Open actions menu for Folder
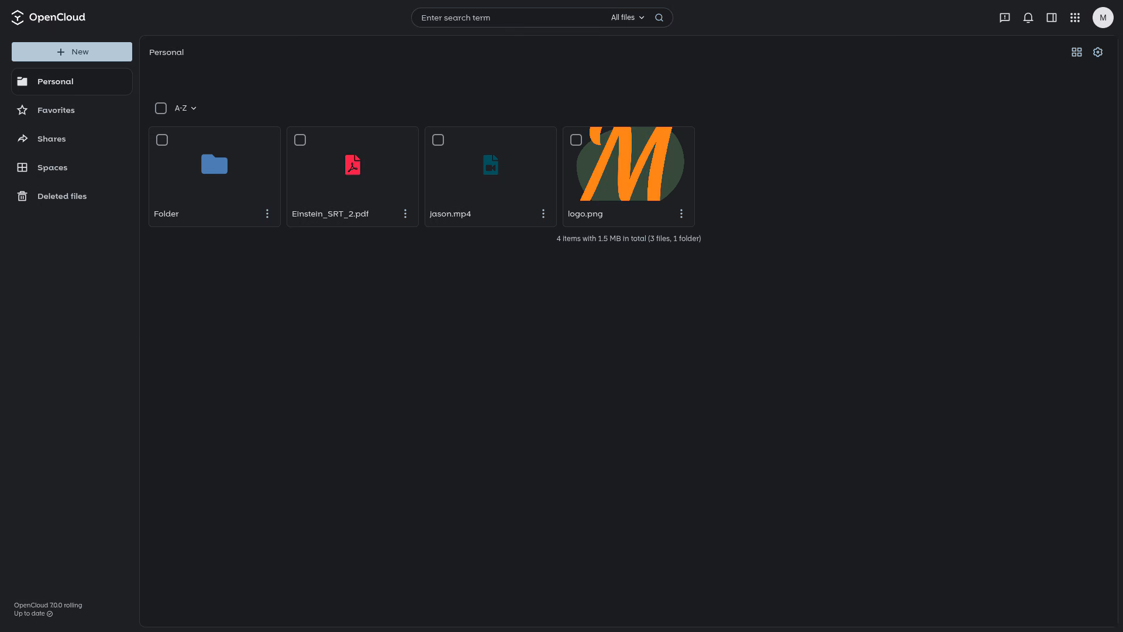Image resolution: width=1123 pixels, height=632 pixels. pos(267,214)
